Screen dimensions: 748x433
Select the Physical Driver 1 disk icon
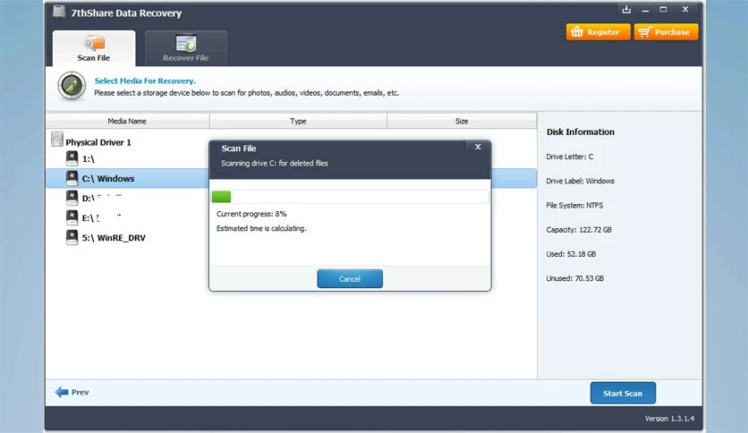coord(57,140)
